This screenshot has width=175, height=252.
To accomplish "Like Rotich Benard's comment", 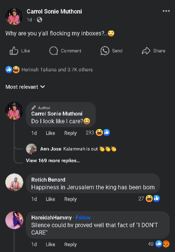I will 51,199.
